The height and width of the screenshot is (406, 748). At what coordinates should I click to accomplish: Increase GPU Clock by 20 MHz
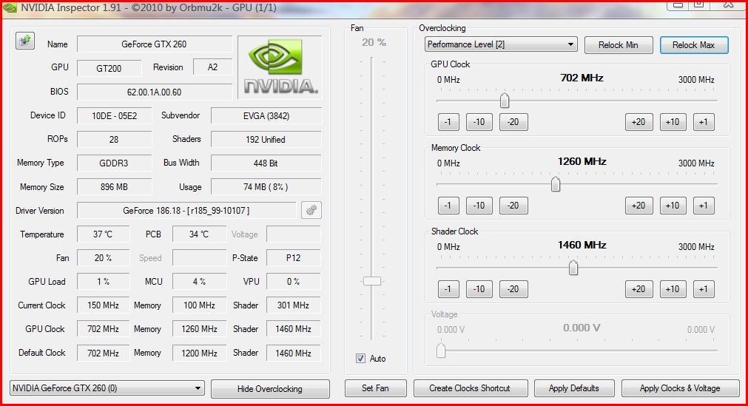coord(639,122)
